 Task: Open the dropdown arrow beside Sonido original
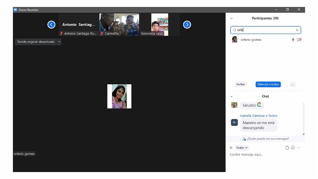tap(59, 42)
